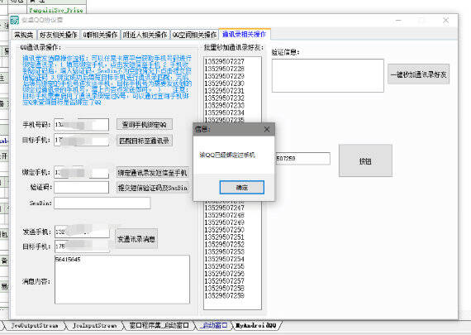
Task: Click the 一键秒加通讯录好友 button
Action: click(x=418, y=74)
